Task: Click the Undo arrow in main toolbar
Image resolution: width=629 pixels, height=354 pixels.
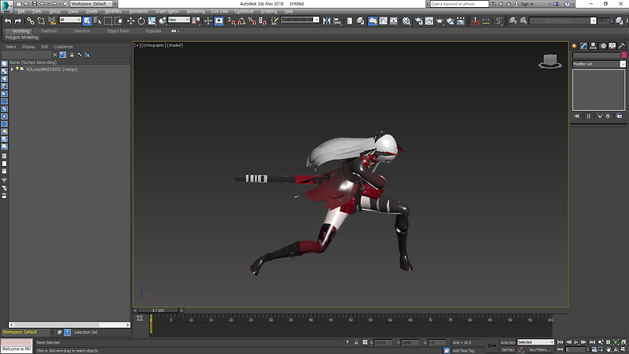Action: tap(8, 20)
